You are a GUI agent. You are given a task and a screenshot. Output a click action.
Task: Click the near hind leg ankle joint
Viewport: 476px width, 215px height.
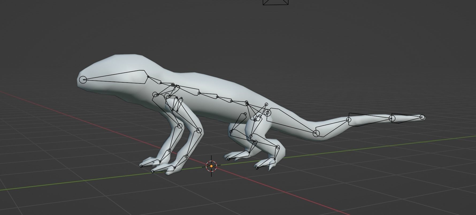coord(278,147)
